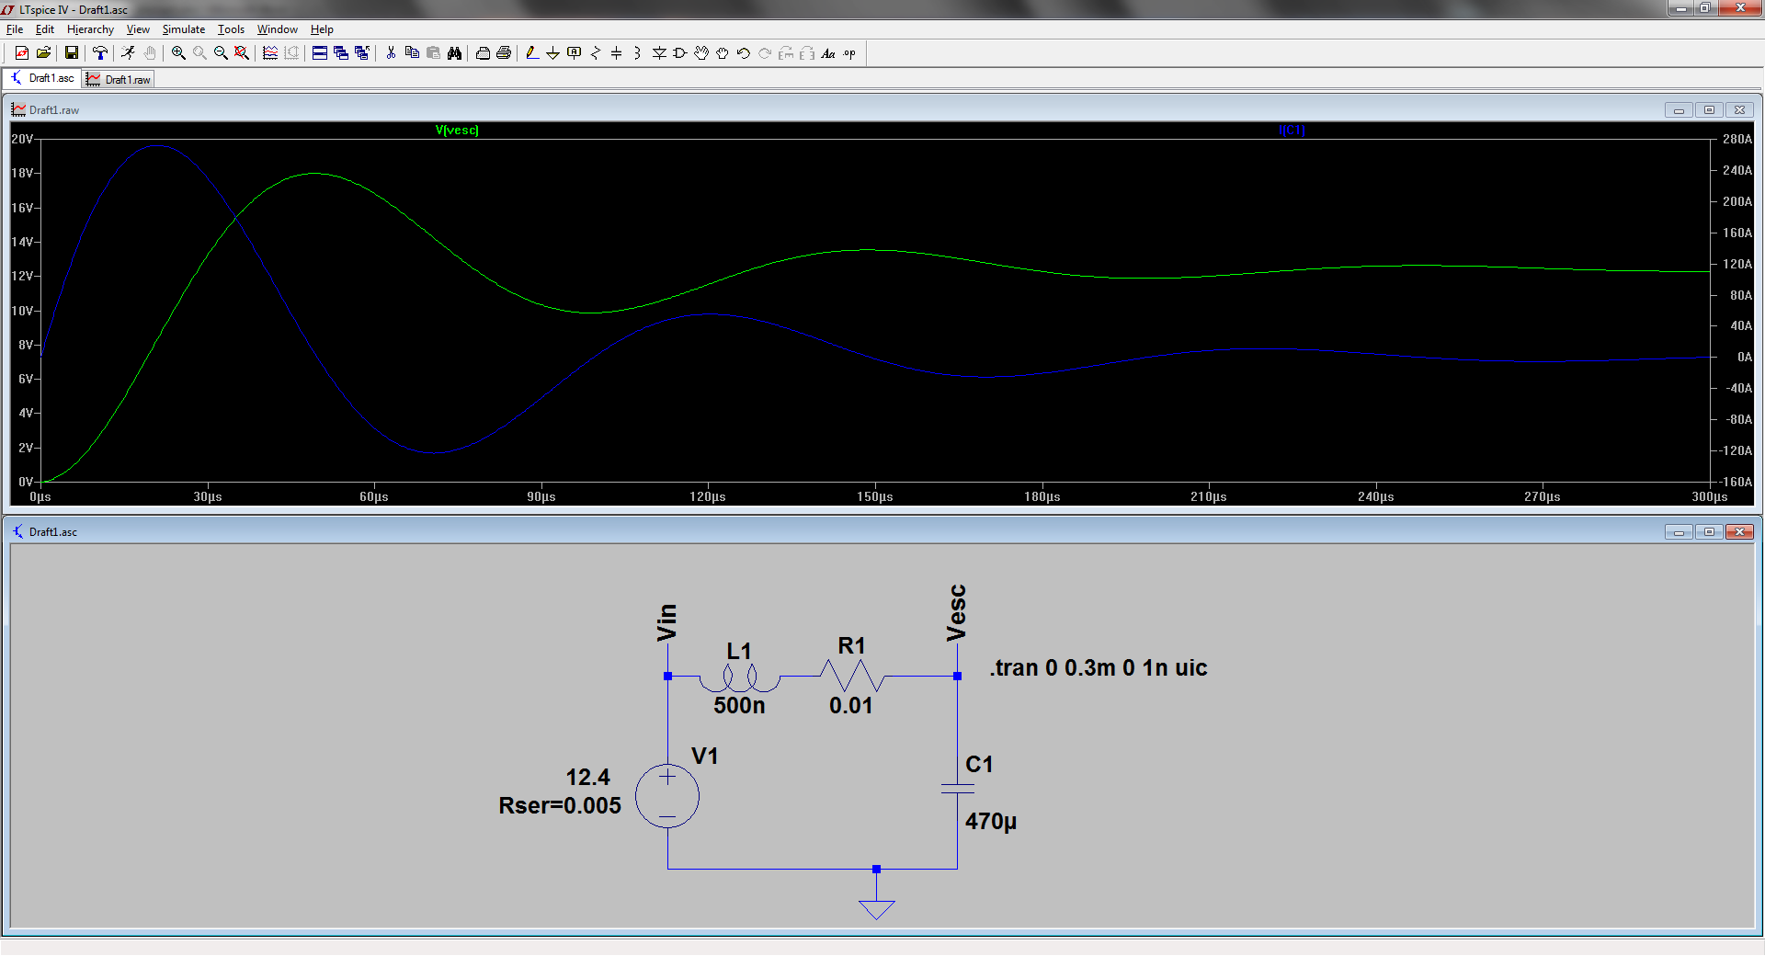Click the resistor R1 value 0.01
This screenshot has width=1765, height=956.
850,705
